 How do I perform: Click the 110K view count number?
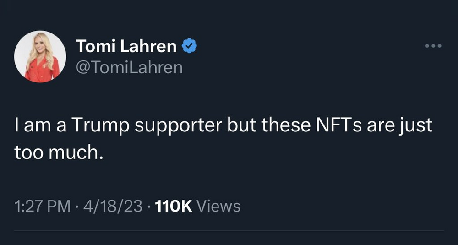point(174,206)
